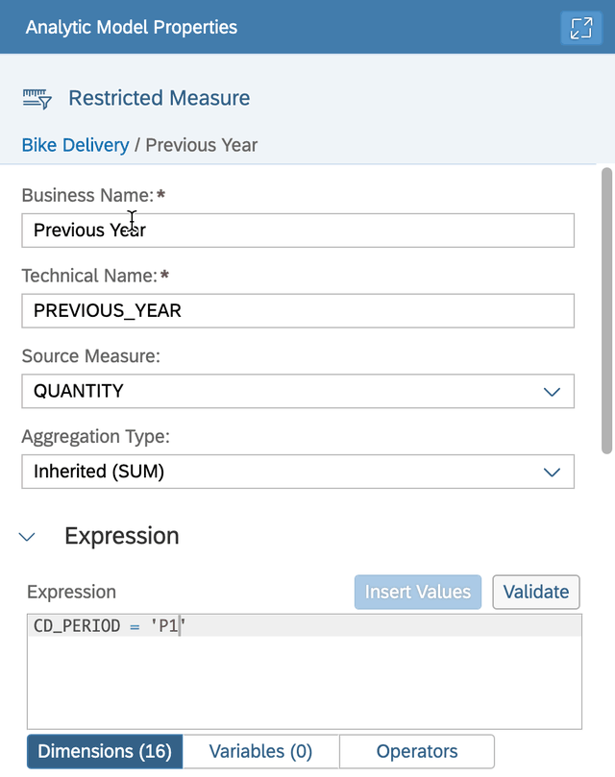Click the Restricted Measure icon

37,97
